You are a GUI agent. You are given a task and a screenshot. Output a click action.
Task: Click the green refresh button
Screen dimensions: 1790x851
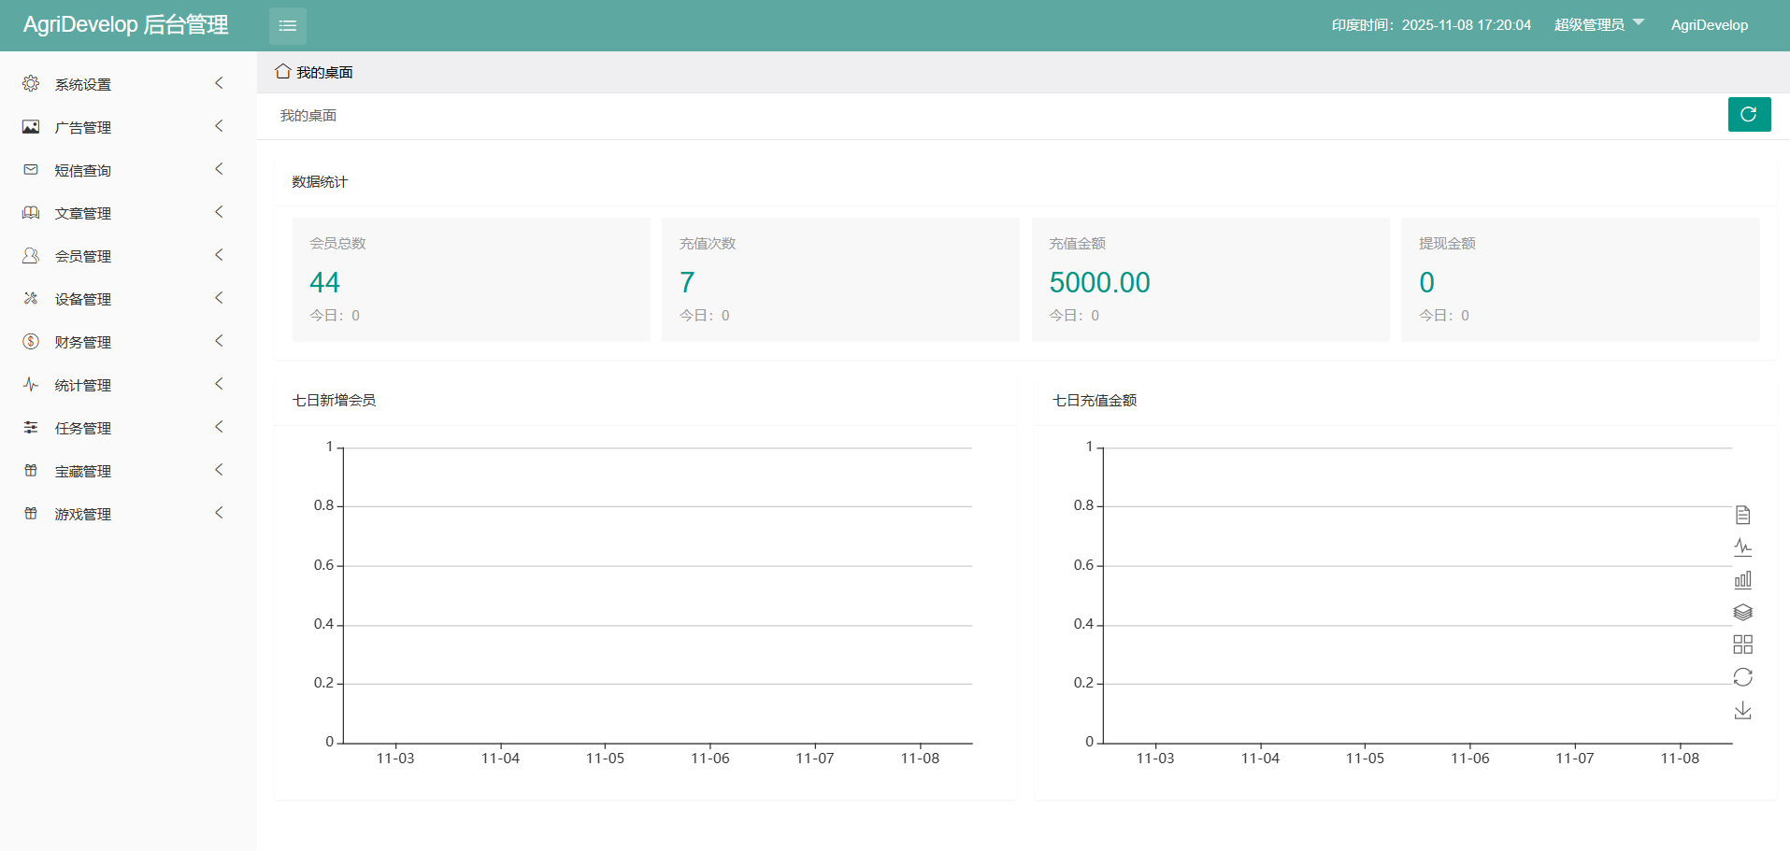pos(1749,115)
